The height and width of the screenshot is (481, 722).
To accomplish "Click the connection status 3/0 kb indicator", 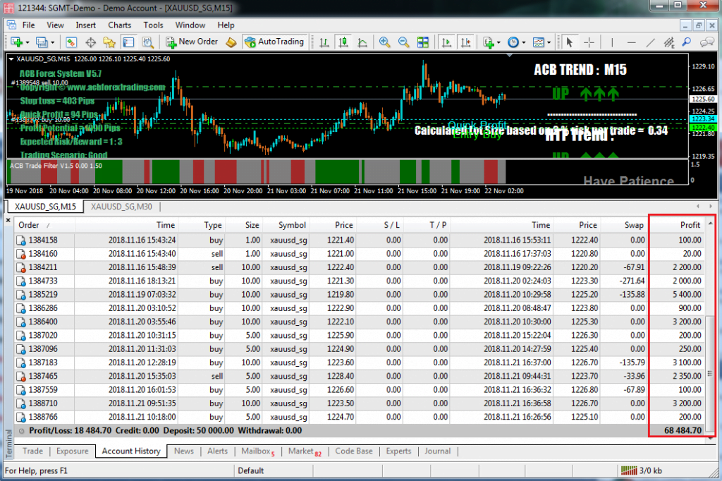I will tap(640, 470).
